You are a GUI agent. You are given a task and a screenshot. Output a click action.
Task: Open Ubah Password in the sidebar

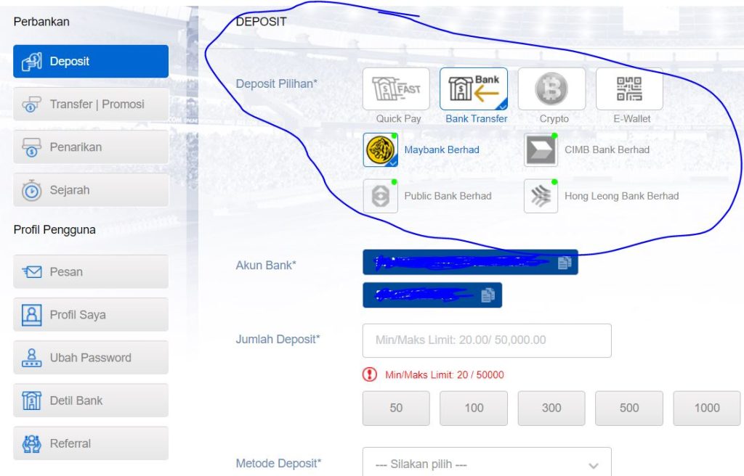tap(91, 358)
